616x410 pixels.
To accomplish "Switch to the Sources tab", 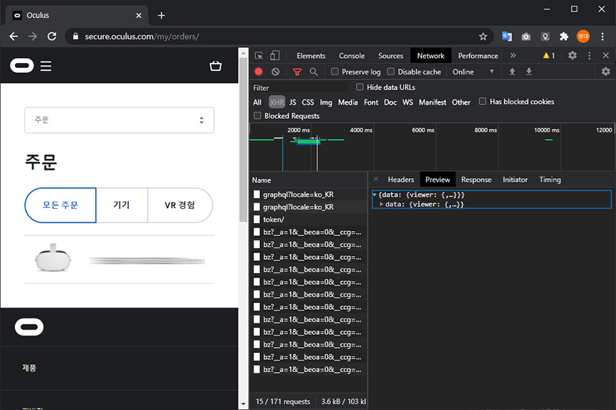I will point(390,56).
